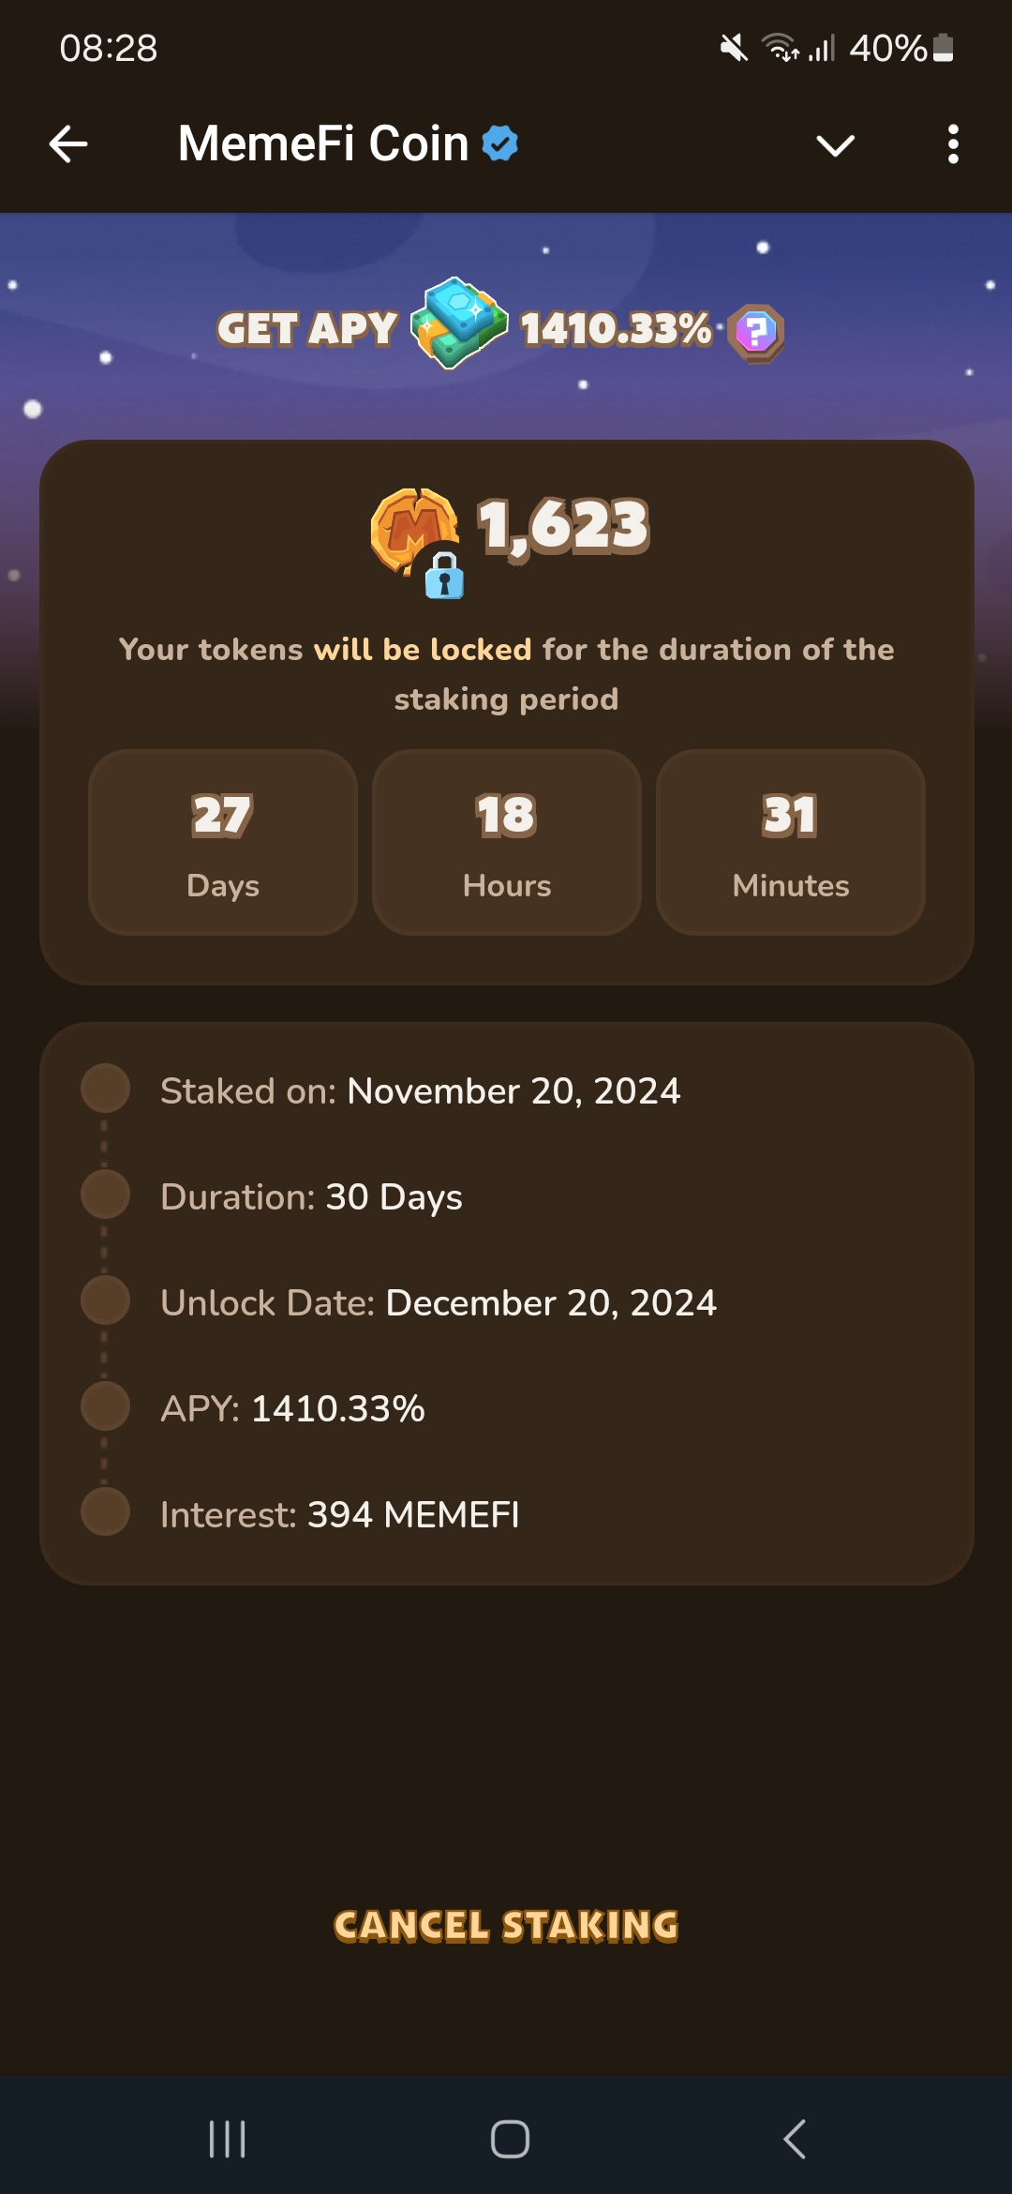Tap the 18 Hours countdown tile
The image size is (1012, 2194).
(x=507, y=841)
